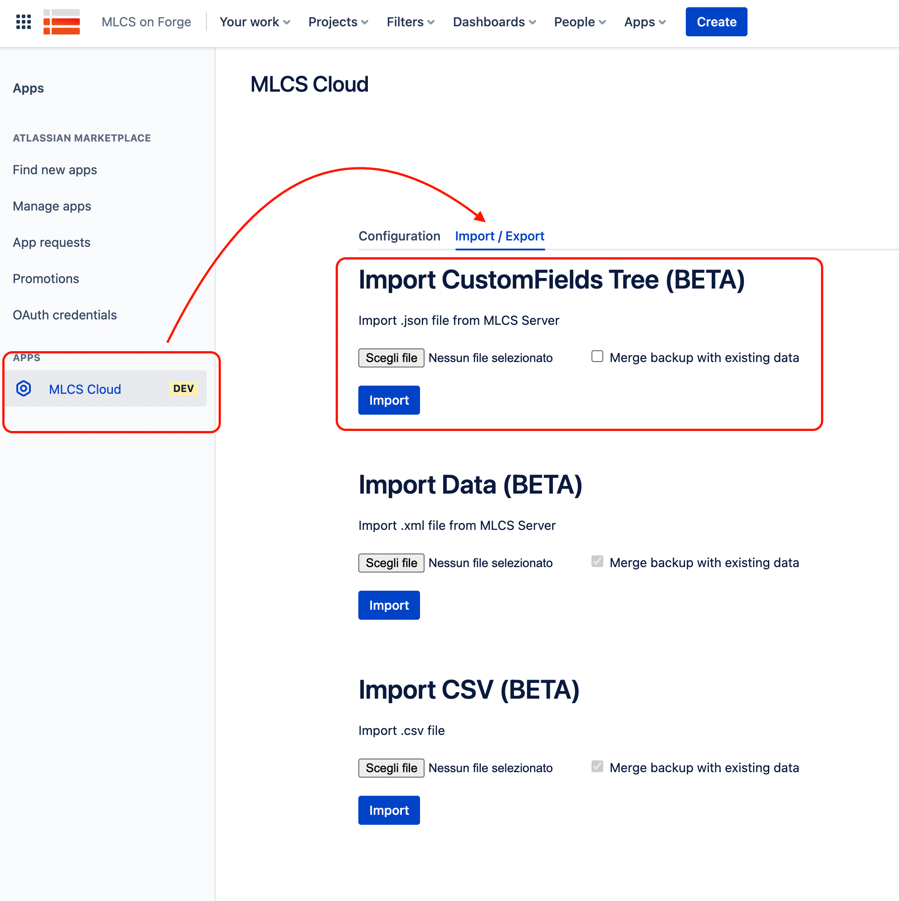
Task: Click the blue Create button
Action: (716, 22)
